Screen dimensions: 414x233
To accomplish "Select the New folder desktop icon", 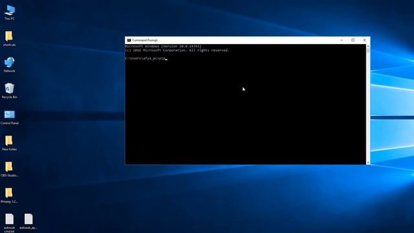I will click(10, 143).
